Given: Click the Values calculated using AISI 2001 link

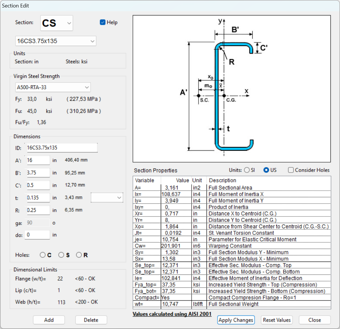Looking at the screenshot, I should click(x=172, y=314).
